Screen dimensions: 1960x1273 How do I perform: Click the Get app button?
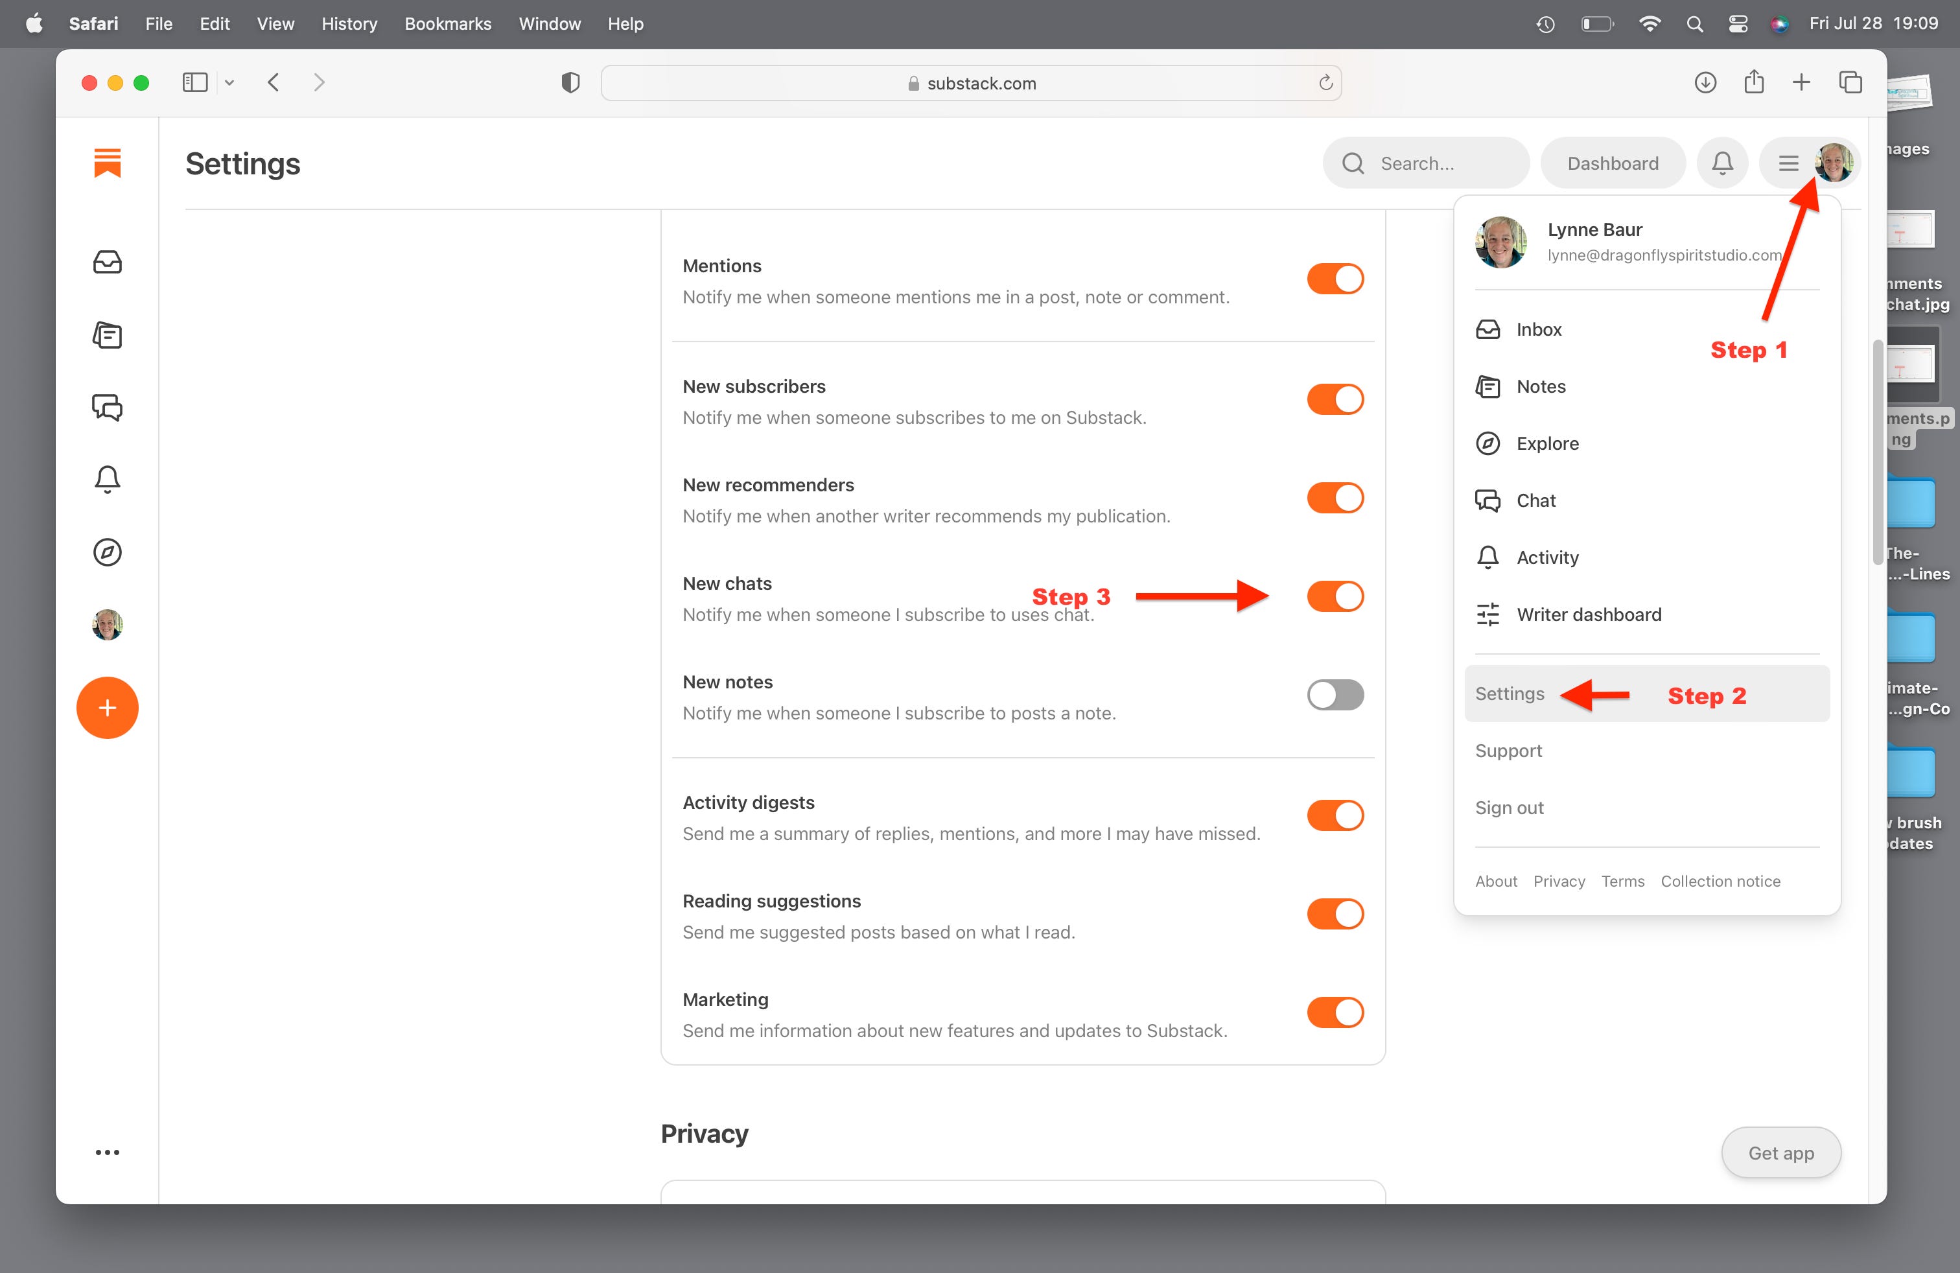point(1780,1152)
